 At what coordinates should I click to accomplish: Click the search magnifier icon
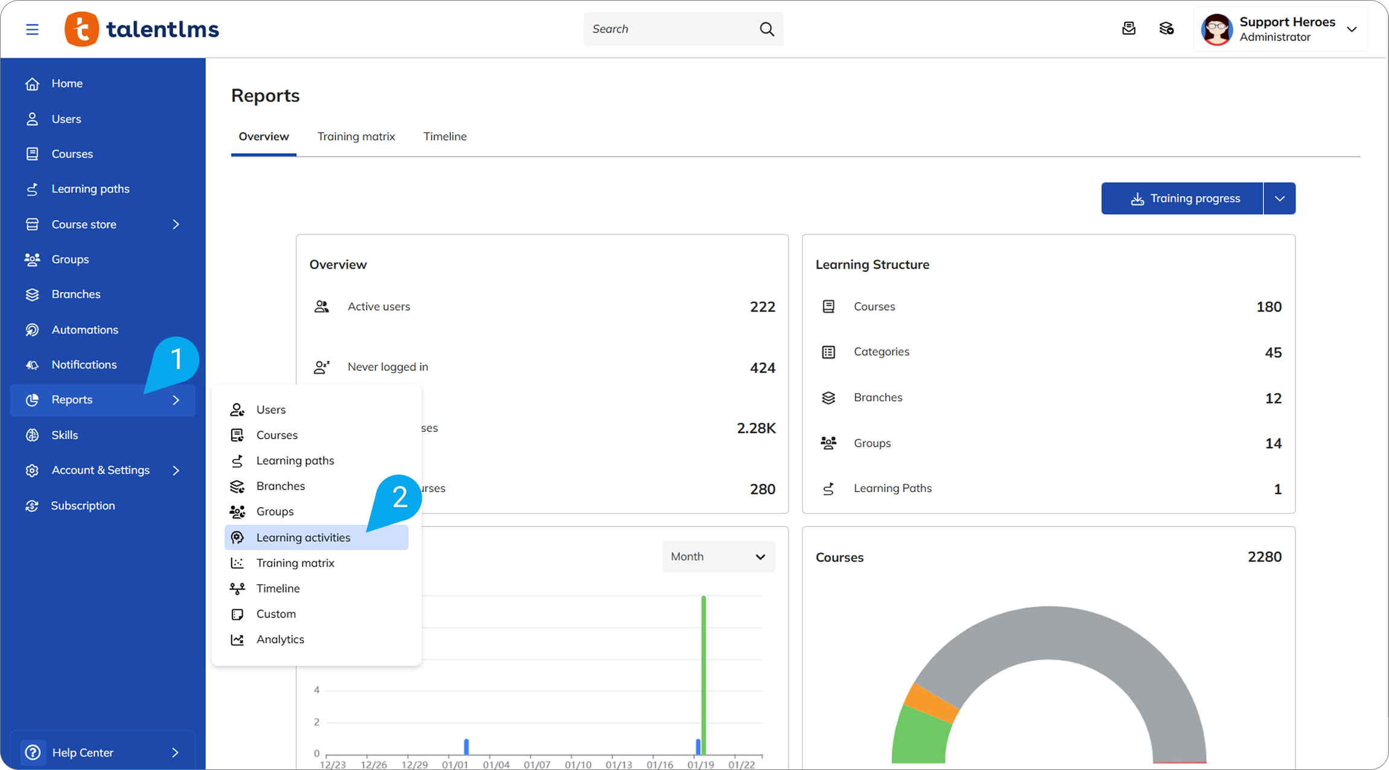pyautogui.click(x=766, y=29)
